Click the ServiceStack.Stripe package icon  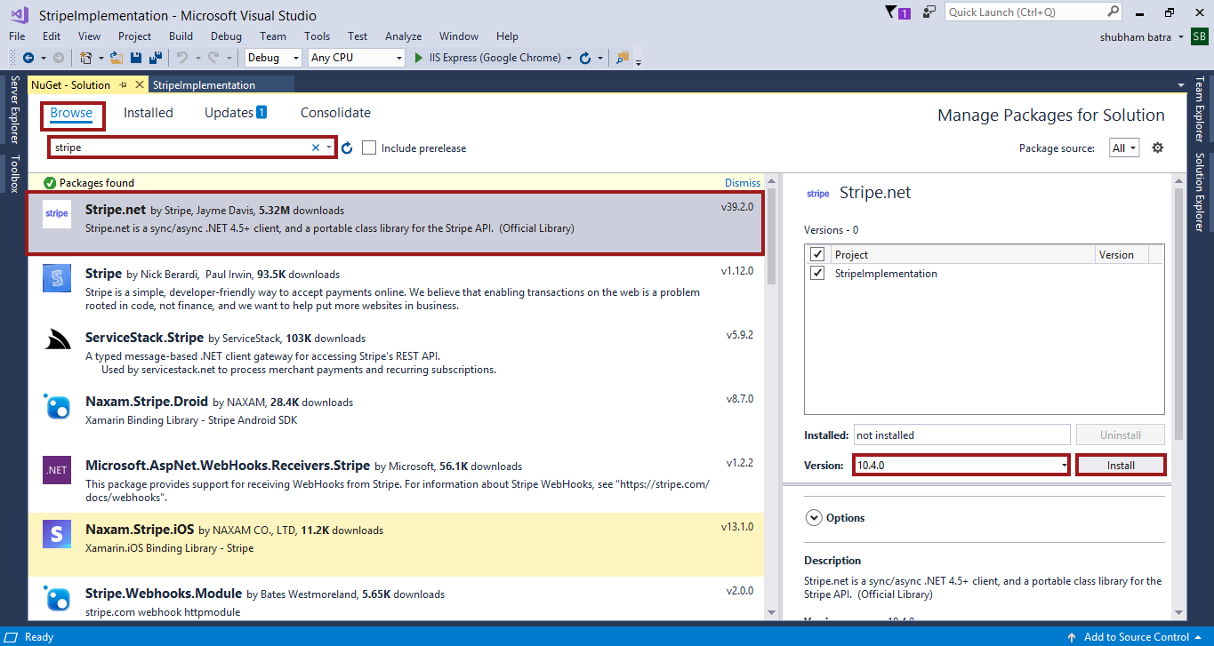coord(57,341)
